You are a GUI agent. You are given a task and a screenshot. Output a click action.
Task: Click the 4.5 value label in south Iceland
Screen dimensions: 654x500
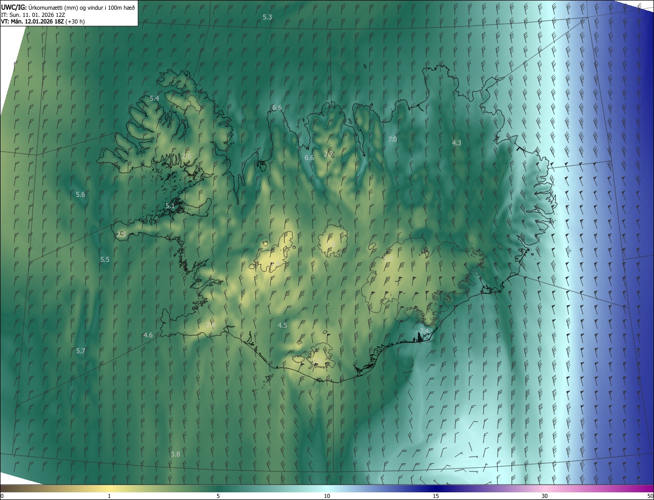pos(282,325)
